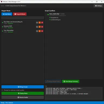The width and height of the screenshot is (104, 104).
Task: Remove Triss_NaturalHair using red minus icon
Action: 42,31
